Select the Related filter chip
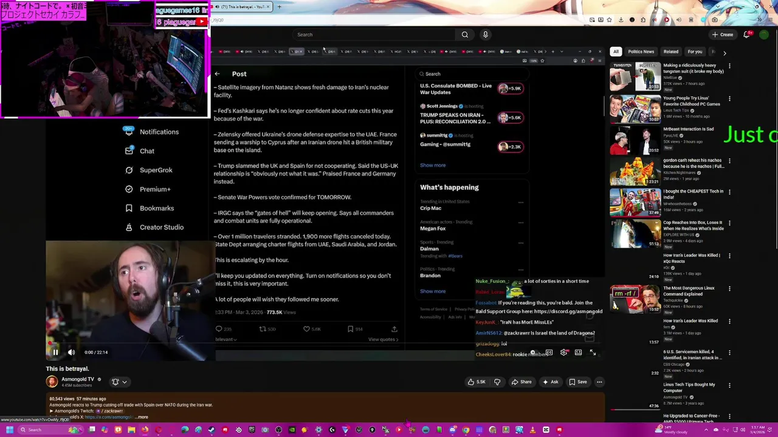The width and height of the screenshot is (778, 437). click(x=671, y=52)
